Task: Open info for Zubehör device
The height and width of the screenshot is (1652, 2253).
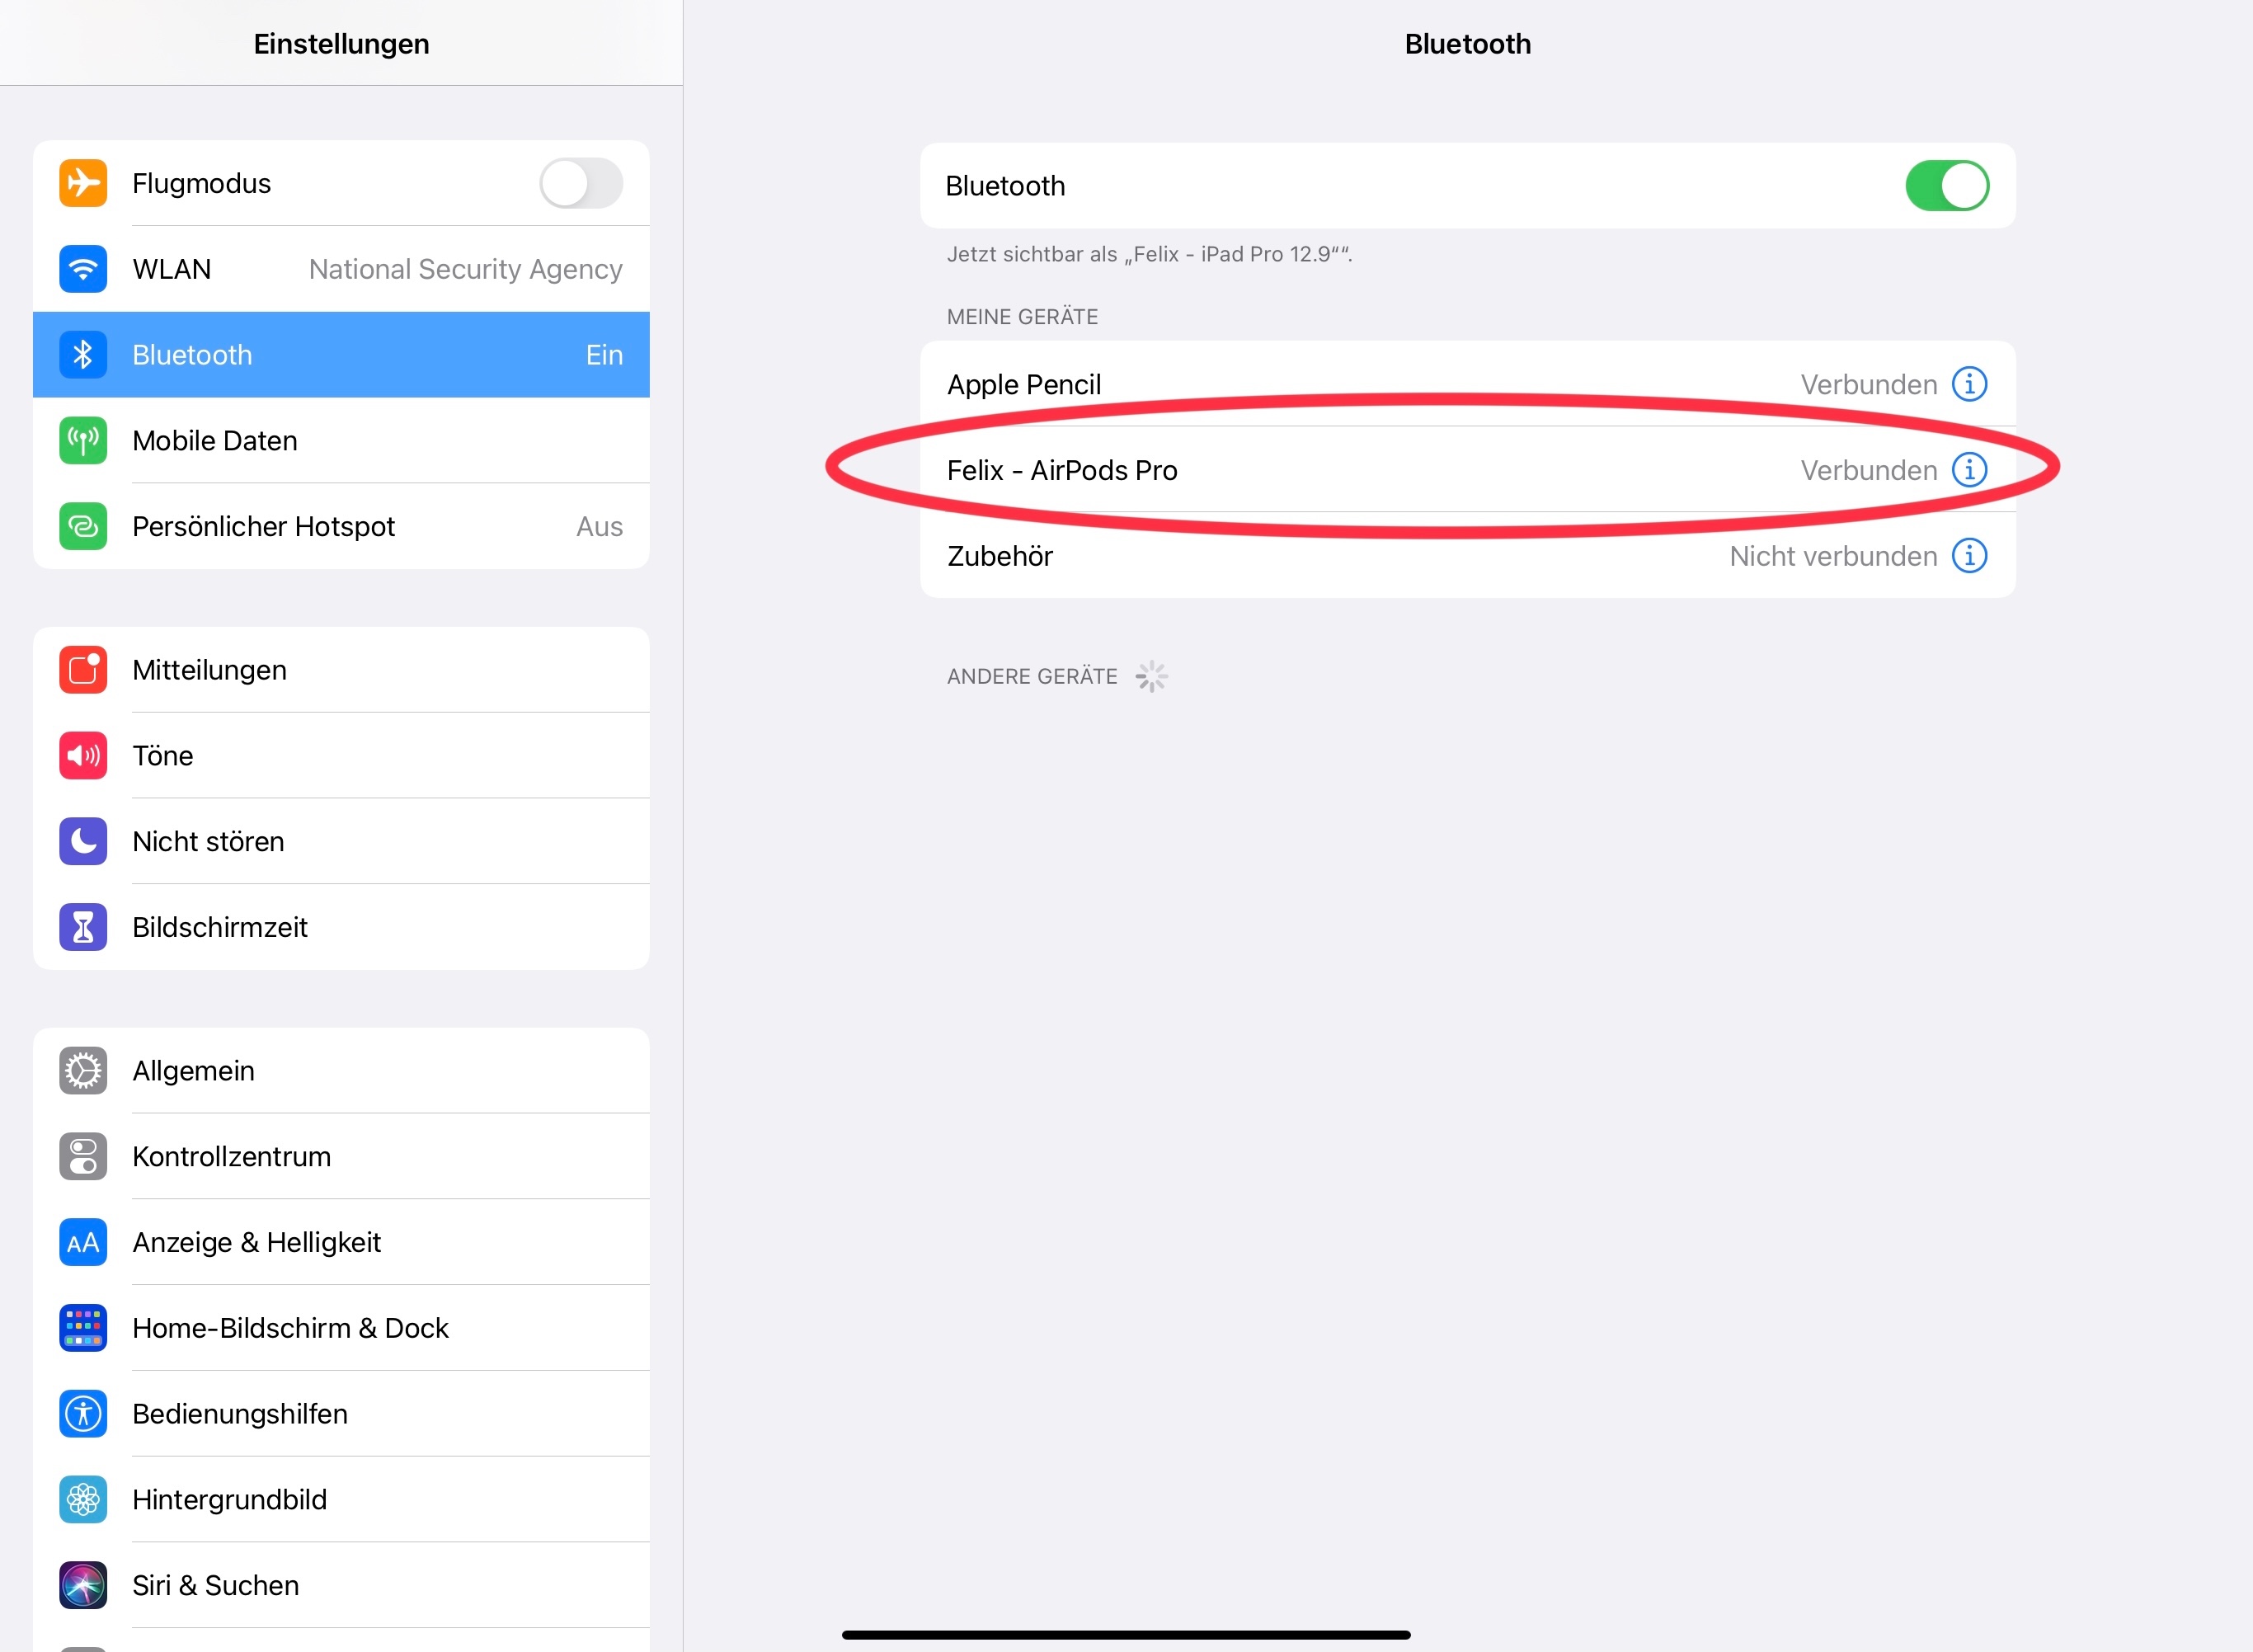Action: (1969, 556)
